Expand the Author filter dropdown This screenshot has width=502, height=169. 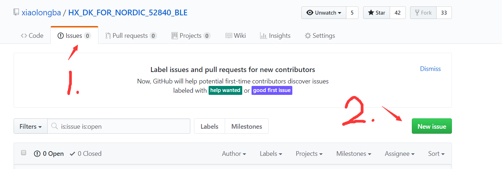(234, 154)
